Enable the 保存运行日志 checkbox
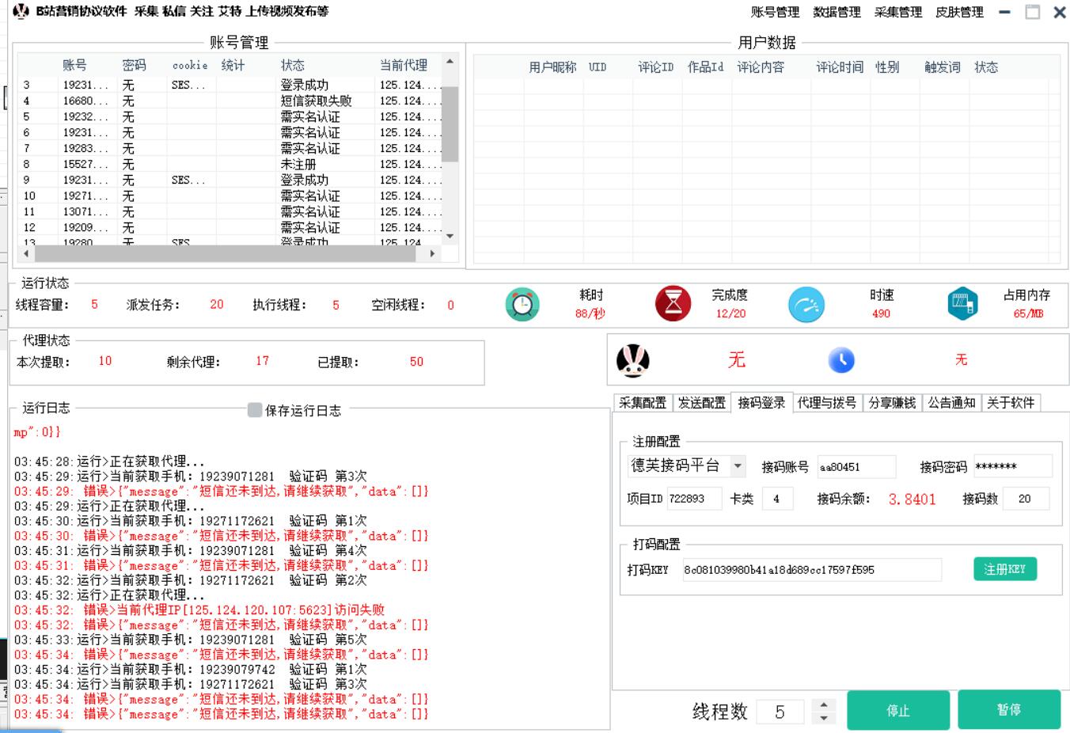 [255, 410]
